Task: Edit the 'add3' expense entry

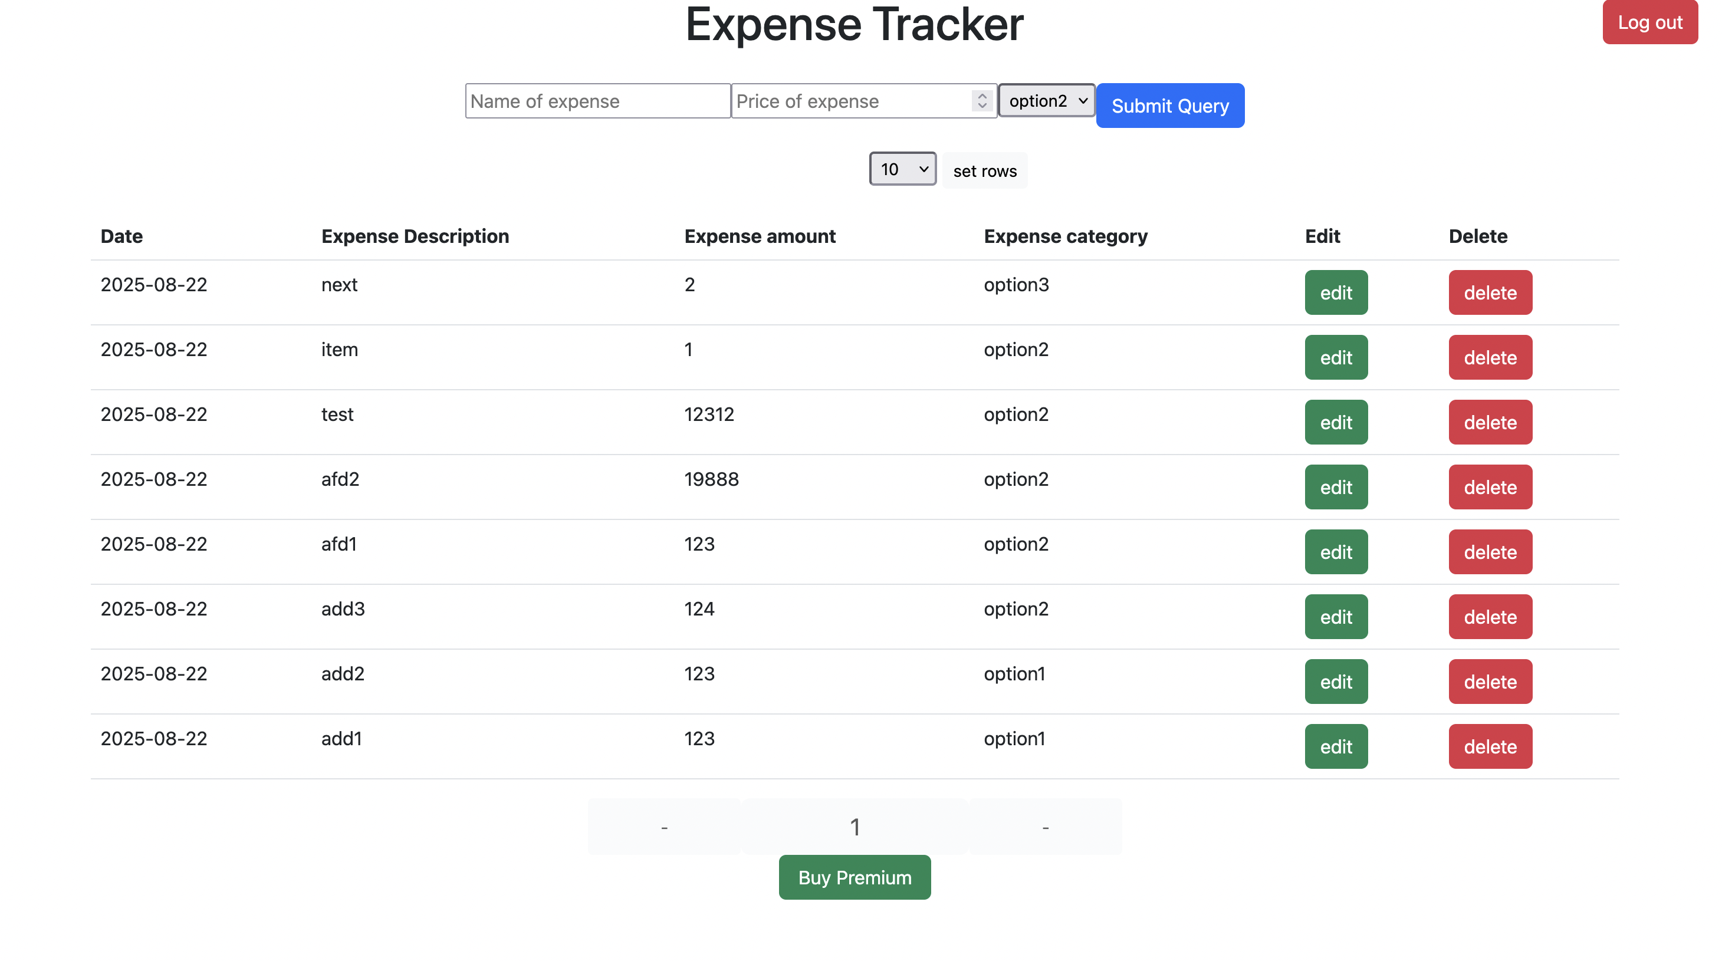Action: pyautogui.click(x=1335, y=616)
